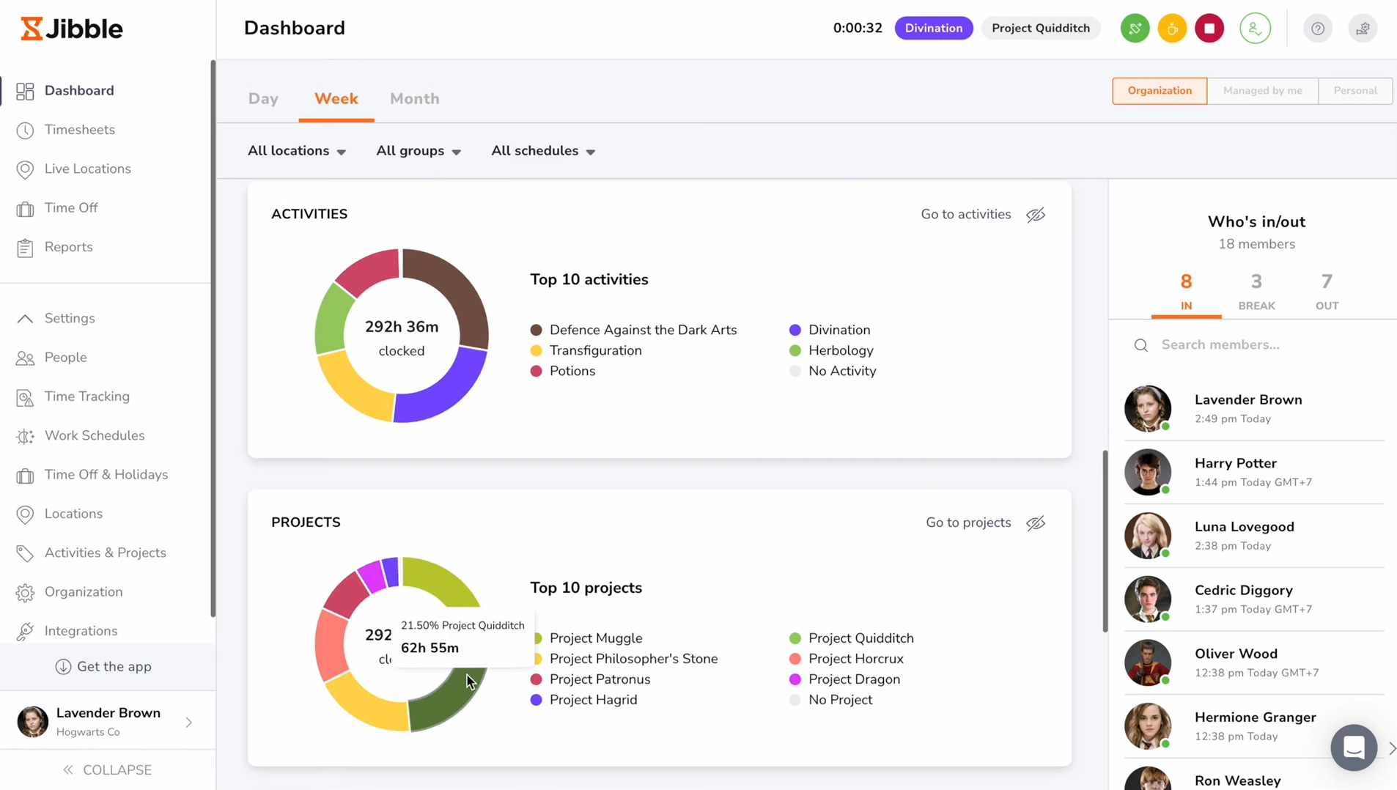This screenshot has width=1397, height=790.
Task: Click the dashboard vertical scrollbar
Action: pyautogui.click(x=1105, y=541)
